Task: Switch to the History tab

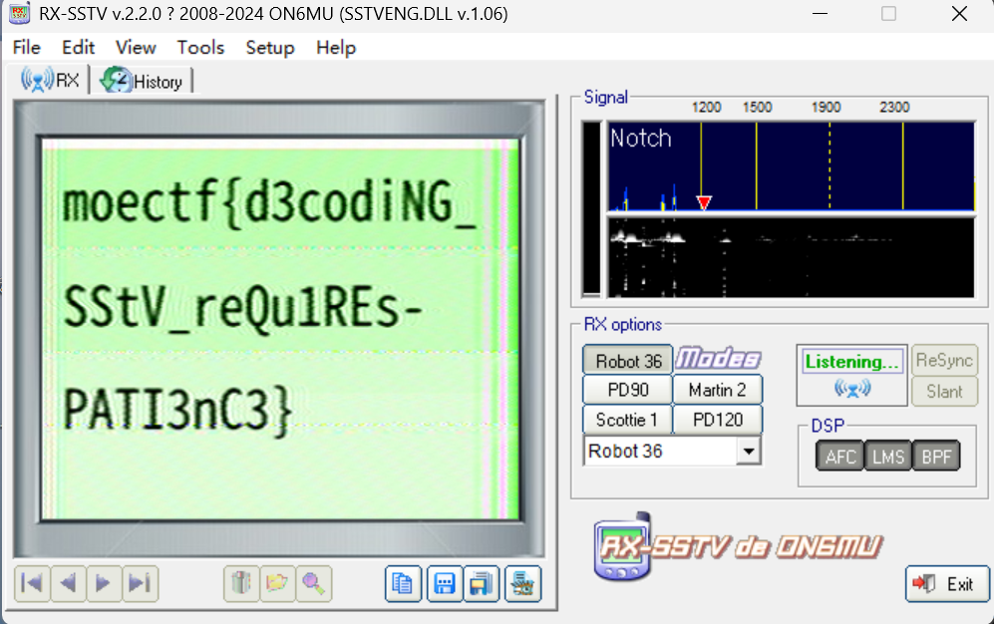Action: (x=142, y=81)
